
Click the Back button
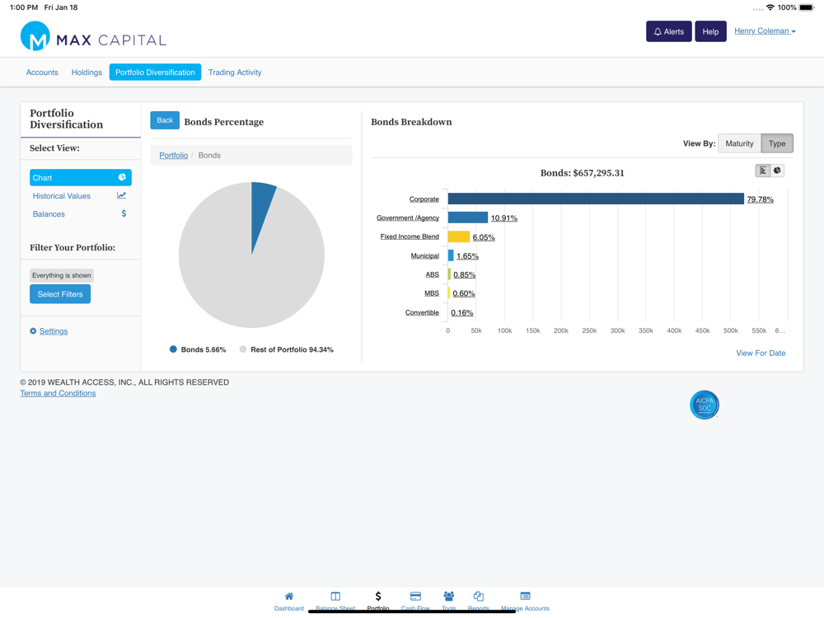click(x=165, y=120)
